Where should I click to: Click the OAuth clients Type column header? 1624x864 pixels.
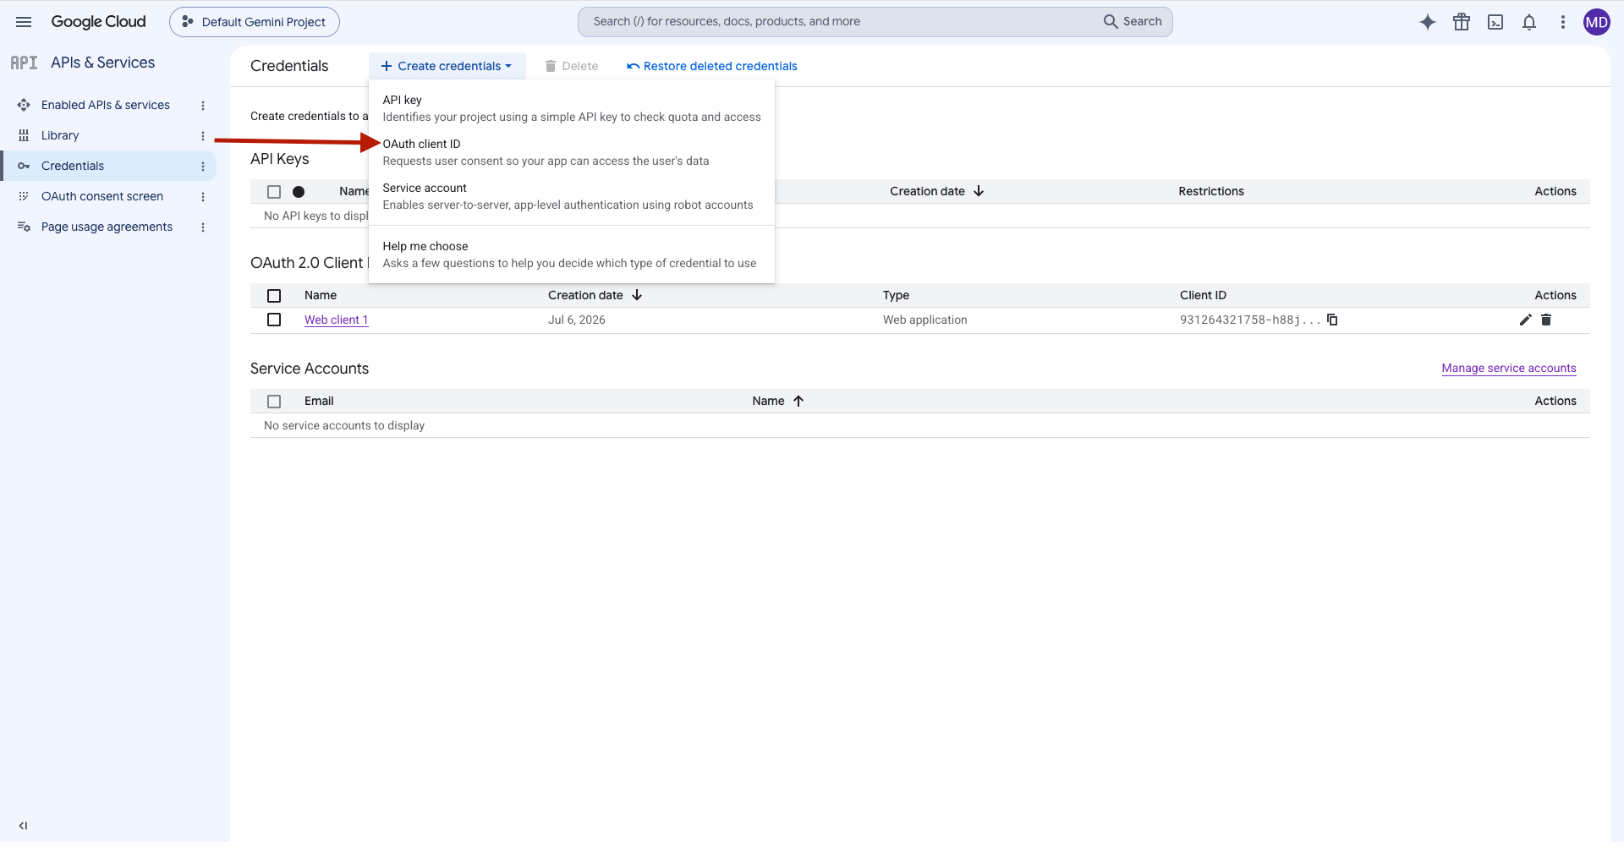click(896, 295)
